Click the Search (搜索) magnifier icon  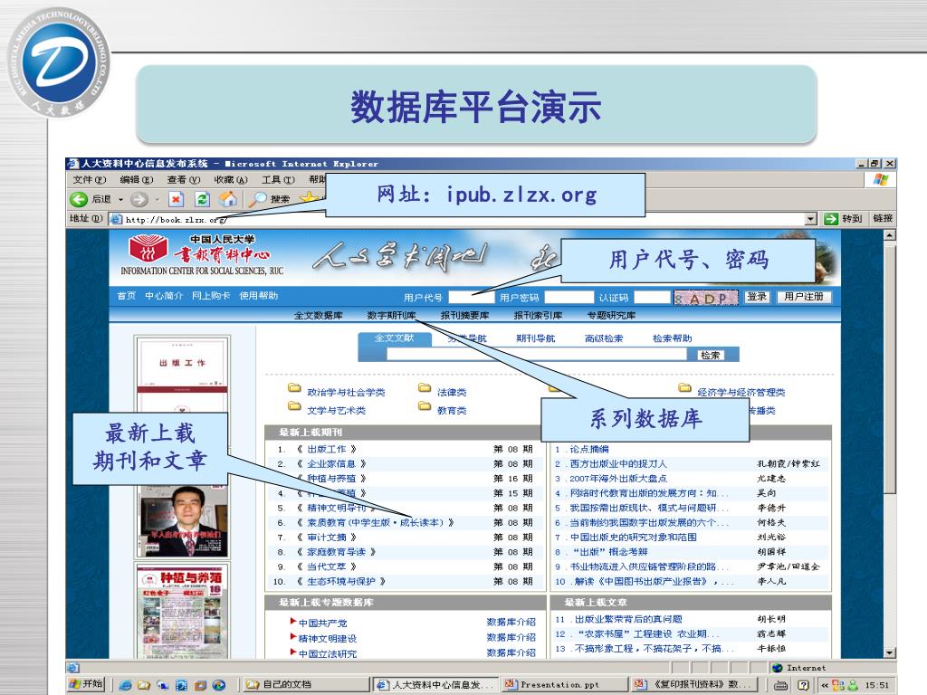(257, 199)
